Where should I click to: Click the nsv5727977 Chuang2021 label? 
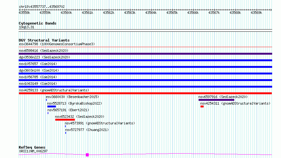click(87, 130)
